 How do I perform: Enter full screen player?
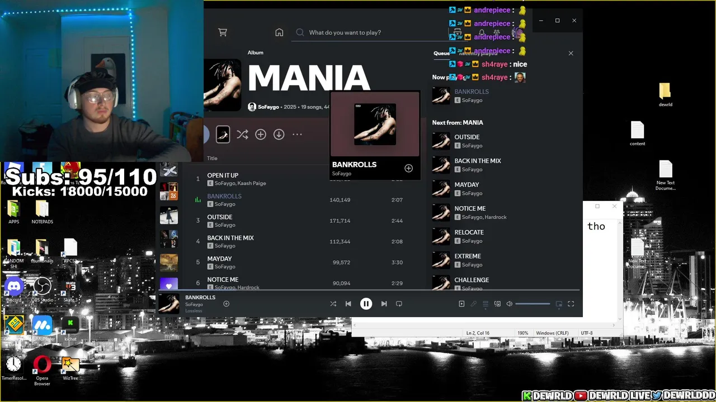571,304
